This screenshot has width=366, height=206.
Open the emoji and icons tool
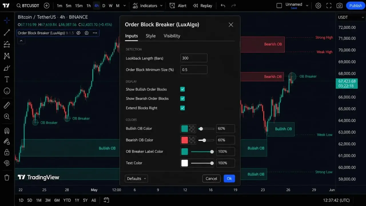click(7, 91)
